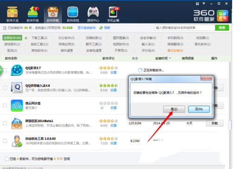This screenshot has width=234, height=169.
Task: Select the 游戏娱乐(1) category
Action: (x=12, y=44)
